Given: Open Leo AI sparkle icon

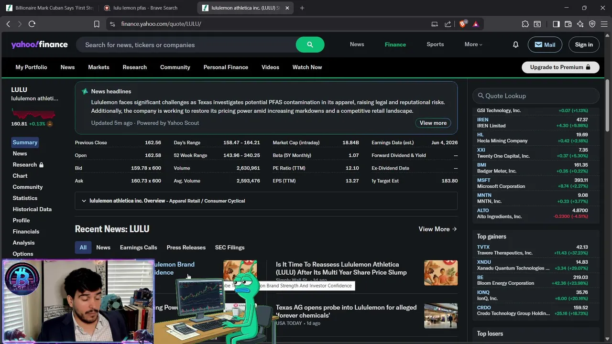Looking at the screenshot, I should (x=580, y=24).
